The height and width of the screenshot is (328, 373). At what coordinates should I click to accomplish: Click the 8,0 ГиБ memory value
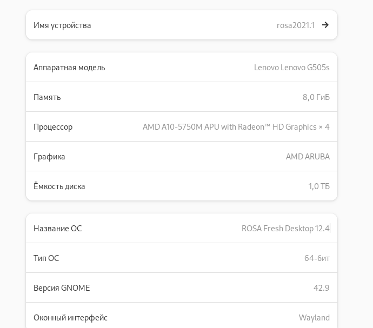click(x=316, y=97)
